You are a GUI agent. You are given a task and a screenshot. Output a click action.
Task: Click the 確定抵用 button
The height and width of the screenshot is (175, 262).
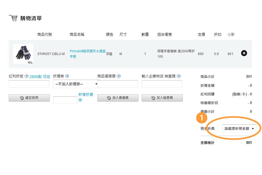tap(29, 98)
